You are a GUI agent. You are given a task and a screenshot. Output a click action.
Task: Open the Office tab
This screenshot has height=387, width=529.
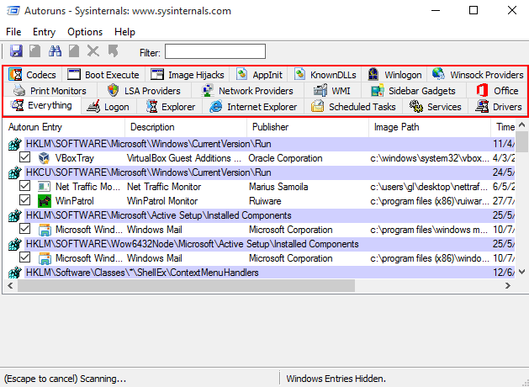497,91
